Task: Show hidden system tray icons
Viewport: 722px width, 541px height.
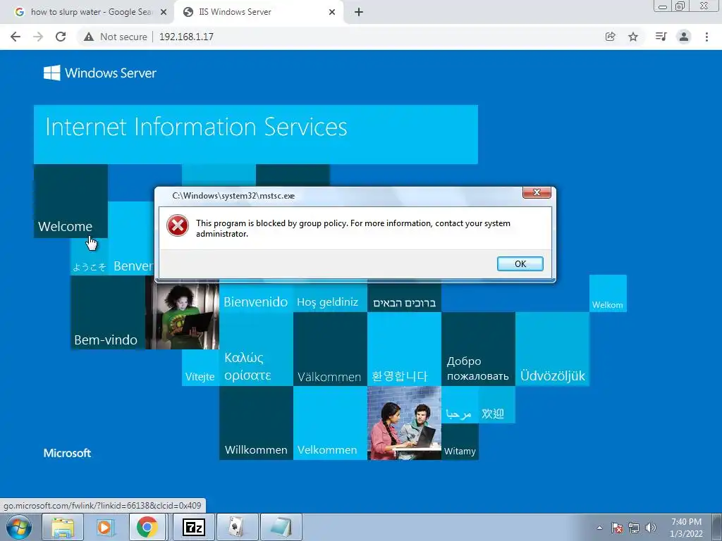Action: coord(599,528)
